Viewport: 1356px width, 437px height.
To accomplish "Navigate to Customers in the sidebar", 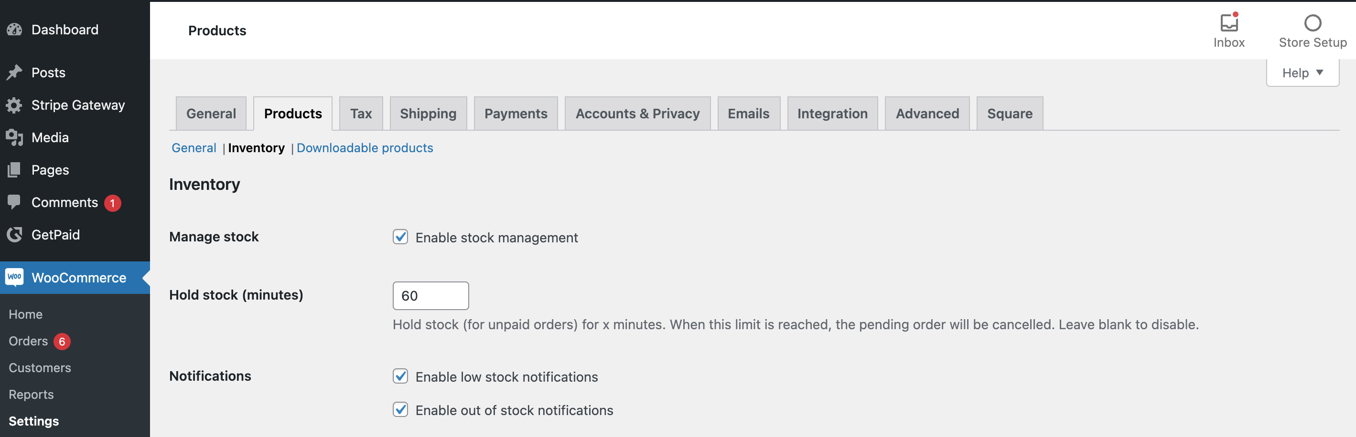I will [40, 367].
